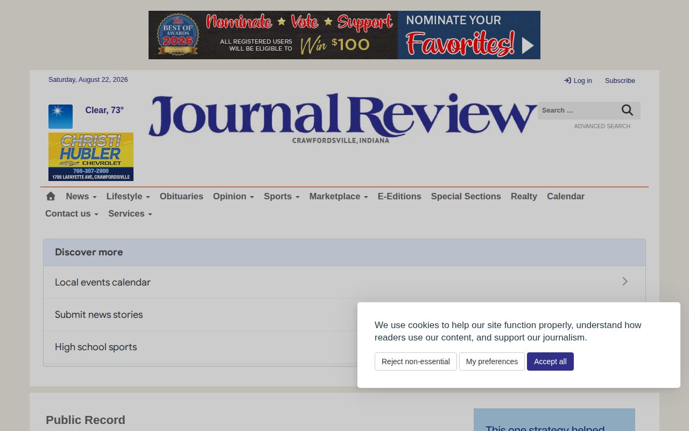Open the Realty menu item

click(x=524, y=196)
